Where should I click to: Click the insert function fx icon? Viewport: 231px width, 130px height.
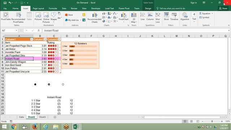39,30
